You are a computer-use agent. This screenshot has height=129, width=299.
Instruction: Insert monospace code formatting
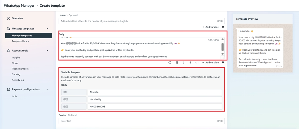[197, 63]
